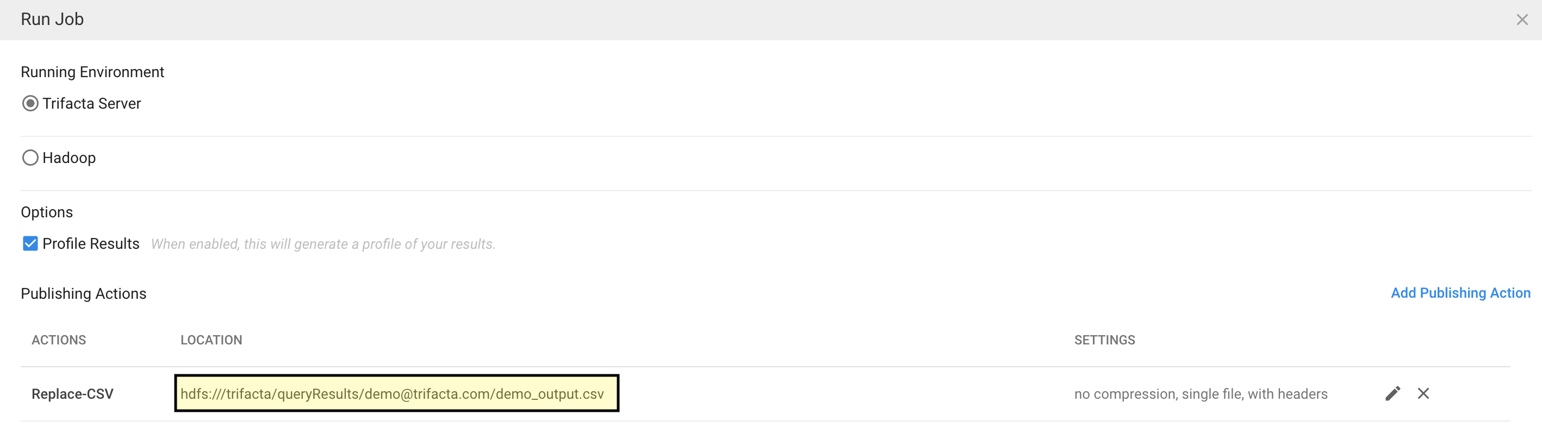
Task: Close the Run Job dialog
Action: pos(1522,20)
